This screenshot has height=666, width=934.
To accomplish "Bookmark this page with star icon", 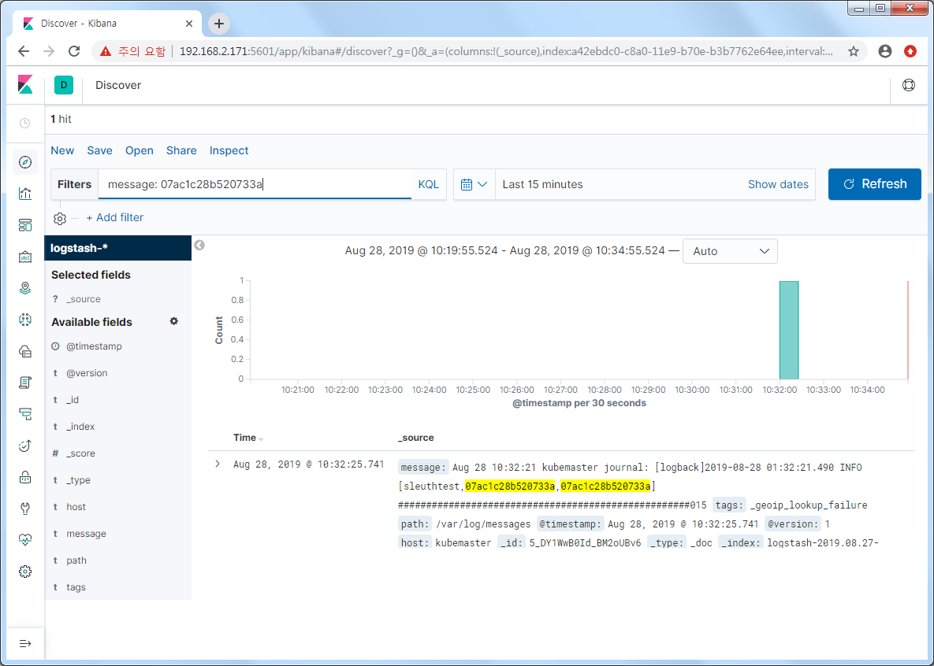I will click(x=854, y=51).
